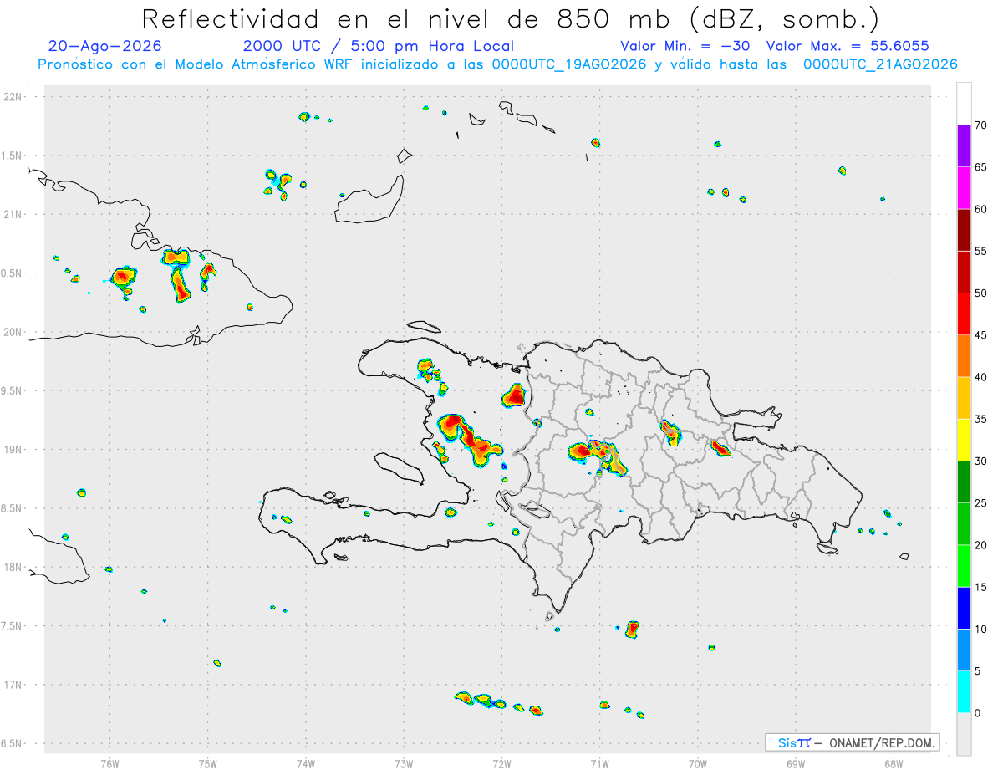Click the '21N' latitude label
Viewport: 1003px width, 775px height.
click(x=14, y=215)
